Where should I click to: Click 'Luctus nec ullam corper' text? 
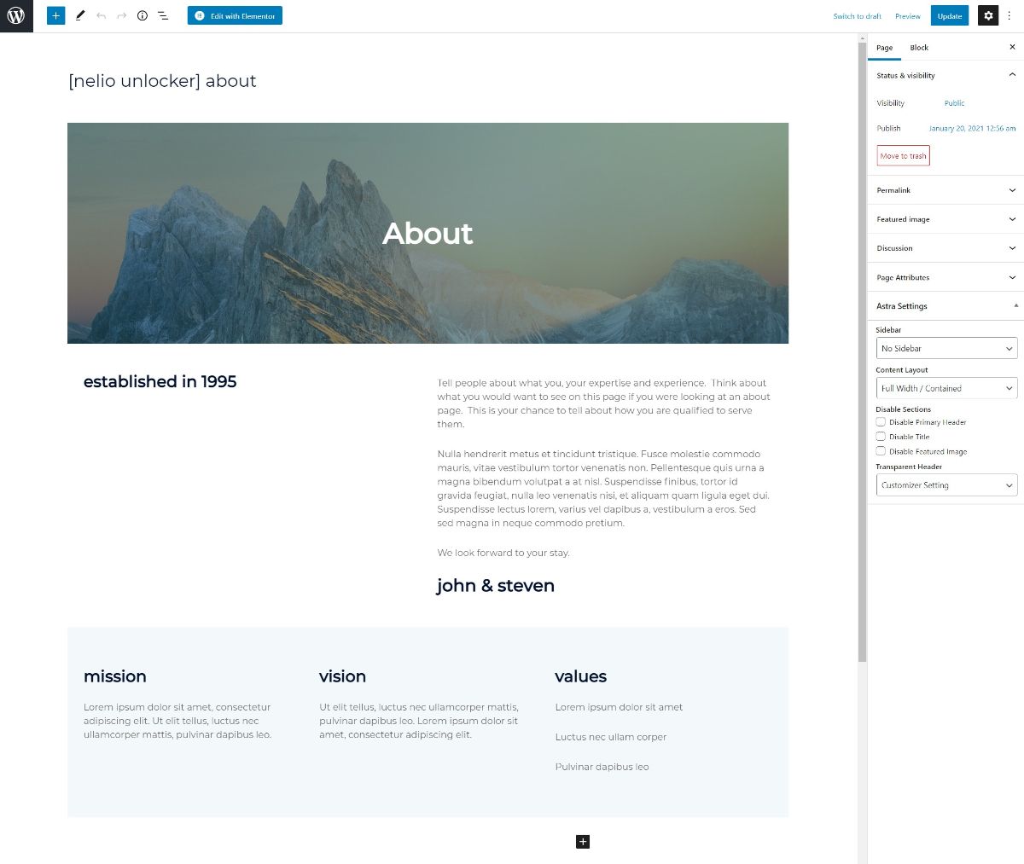(610, 737)
